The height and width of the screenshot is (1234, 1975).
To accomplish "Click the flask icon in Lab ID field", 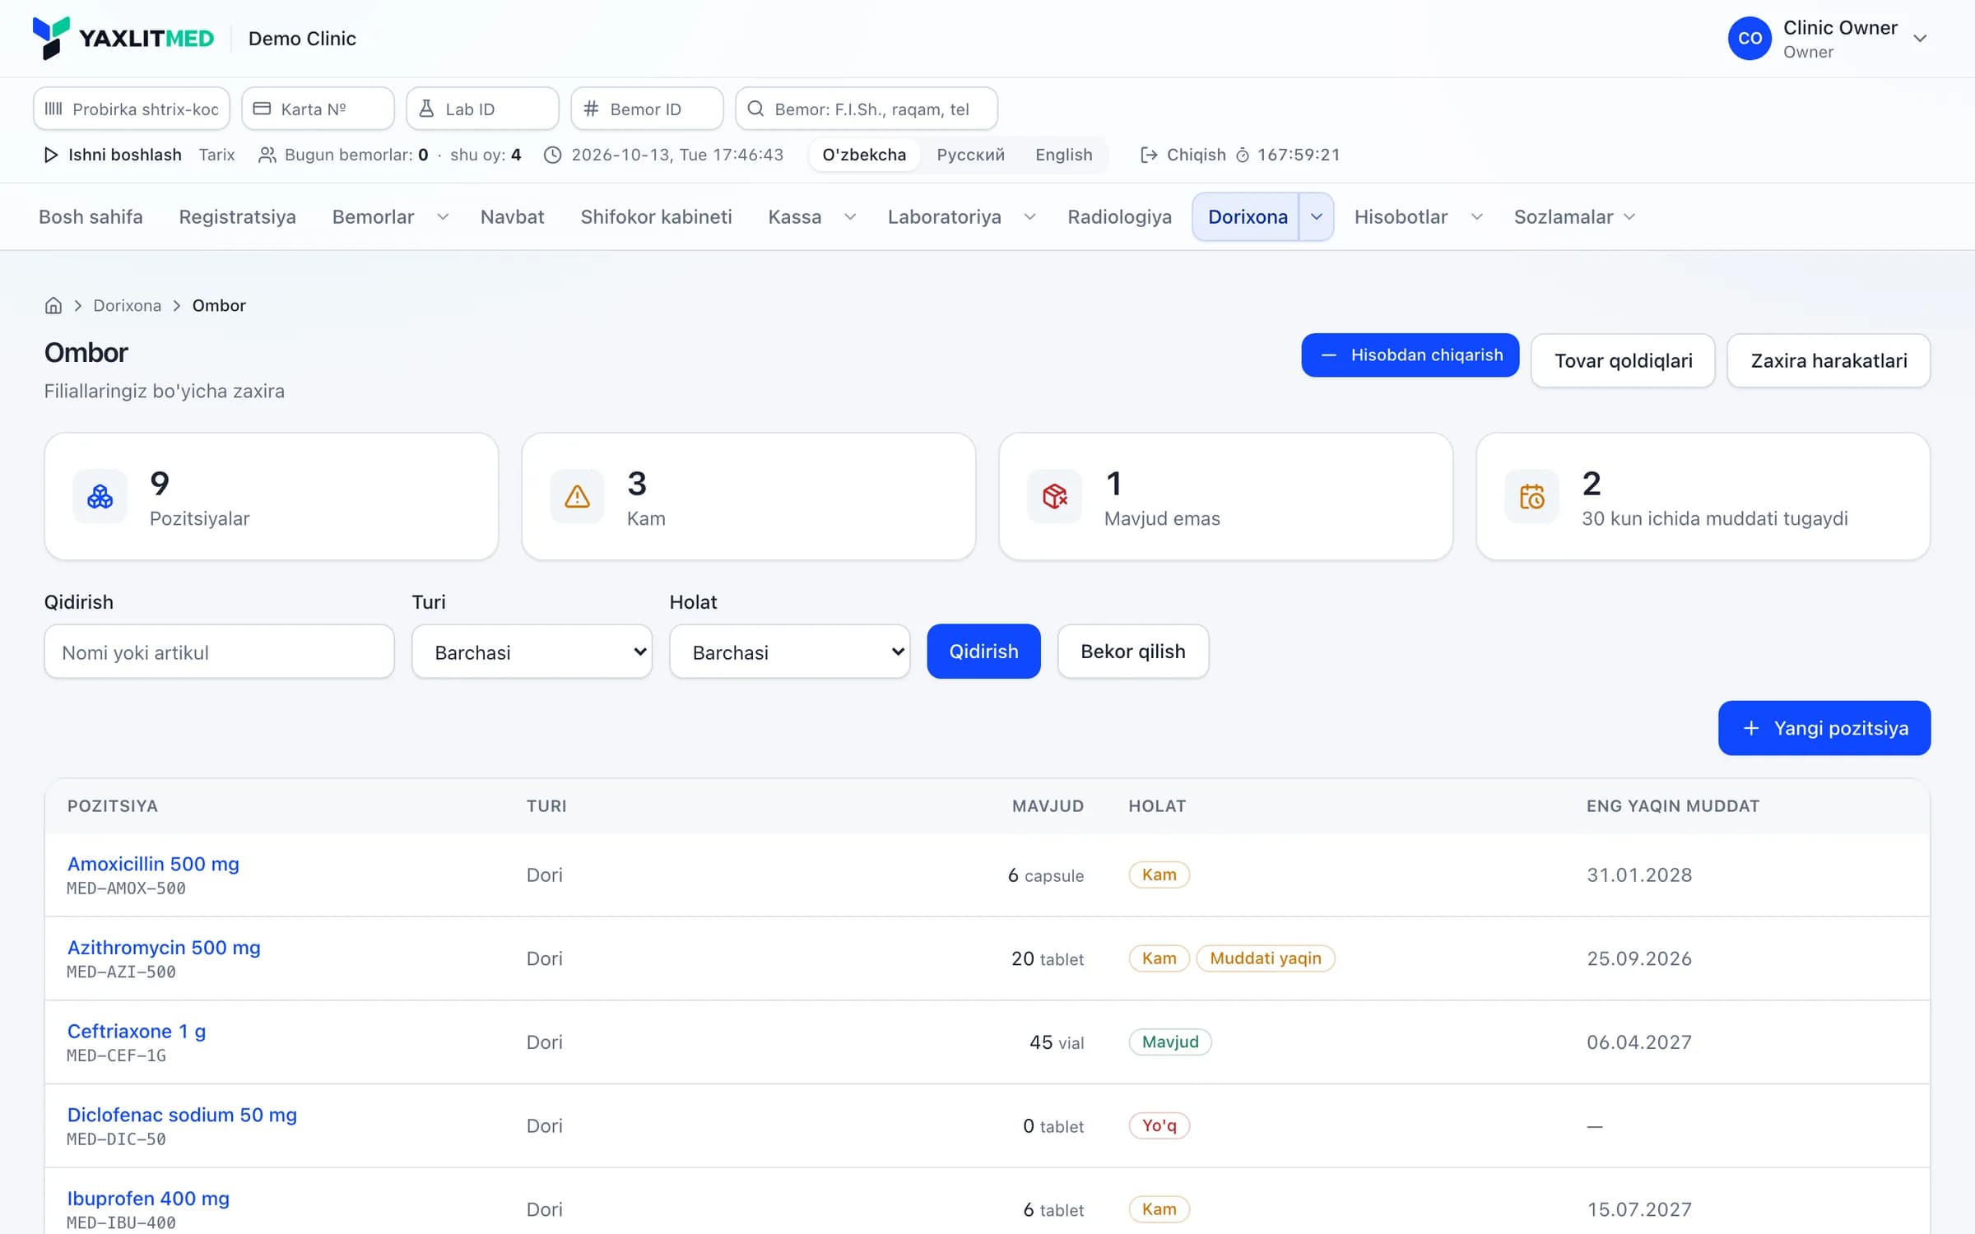I will click(x=426, y=109).
